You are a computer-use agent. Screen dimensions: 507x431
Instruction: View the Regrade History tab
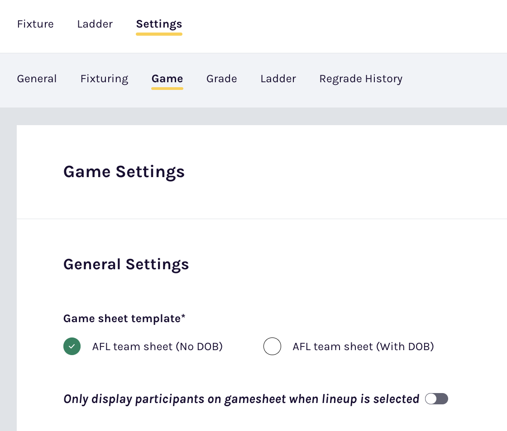pos(360,79)
